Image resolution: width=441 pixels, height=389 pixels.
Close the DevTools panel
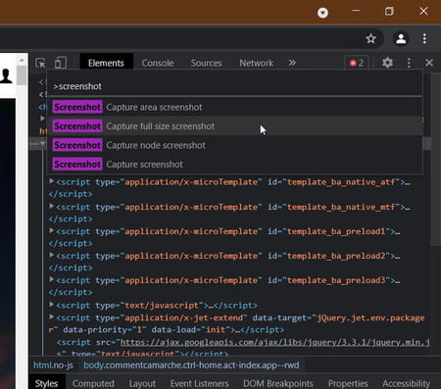429,63
